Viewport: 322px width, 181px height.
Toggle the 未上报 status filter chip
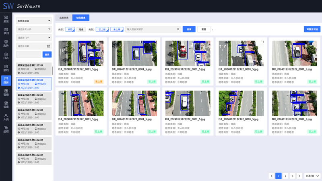pos(117,29)
